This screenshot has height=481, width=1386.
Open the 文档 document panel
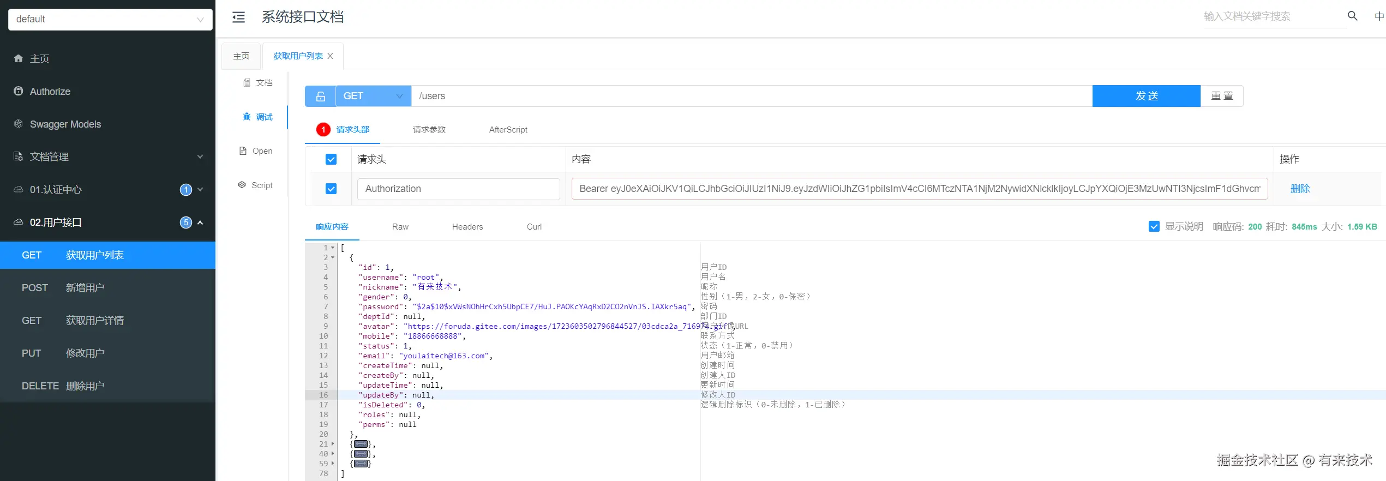coord(257,82)
